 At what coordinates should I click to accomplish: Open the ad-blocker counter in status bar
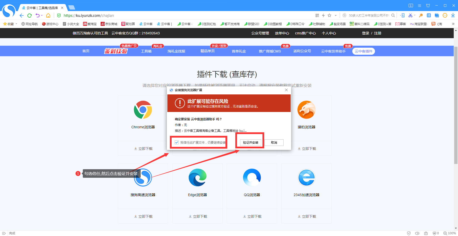click(435, 233)
